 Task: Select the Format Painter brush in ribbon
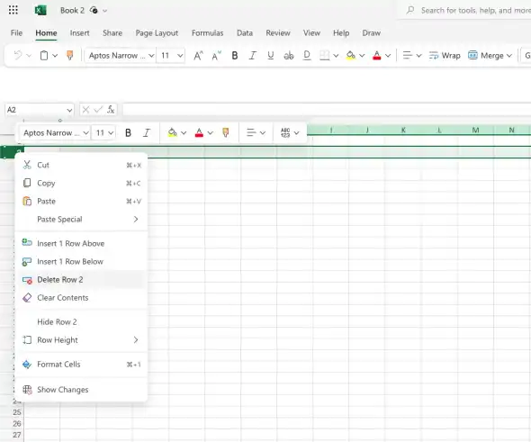pos(70,55)
